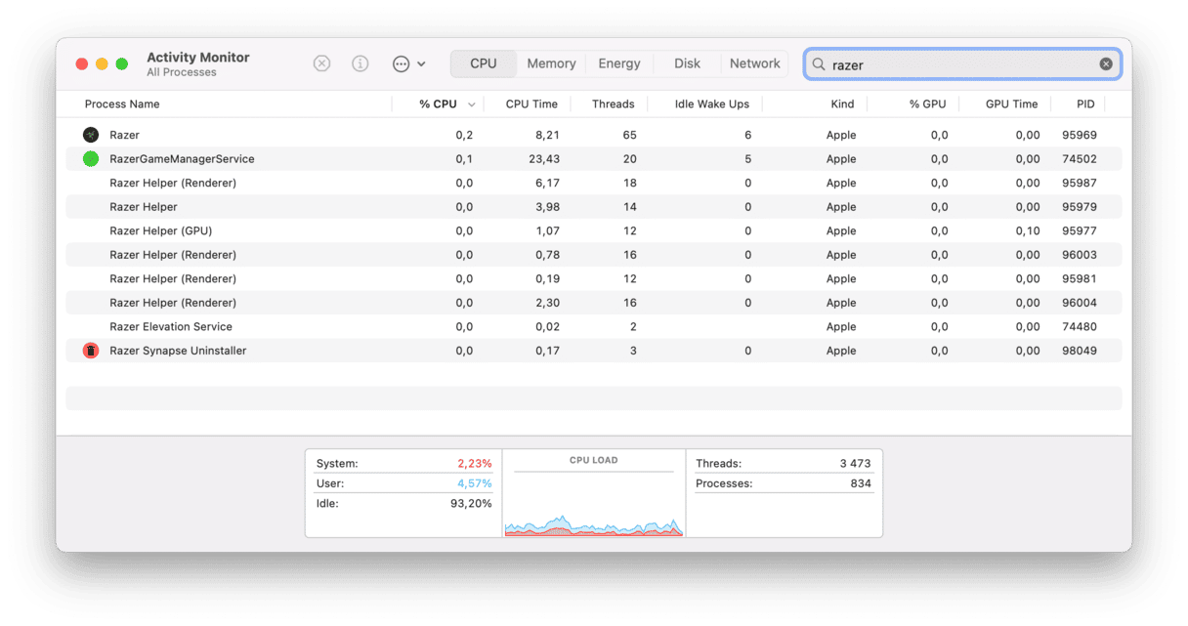Sort by CPU Time column header
This screenshot has width=1188, height=626.
(x=531, y=104)
